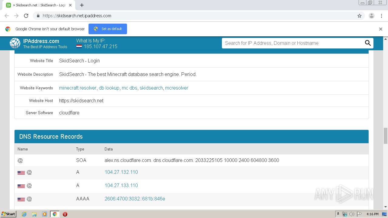Image resolution: width=388 pixels, height=218 pixels.
Task: Select the SkidSearch.net browser tab
Action: pos(39,5)
